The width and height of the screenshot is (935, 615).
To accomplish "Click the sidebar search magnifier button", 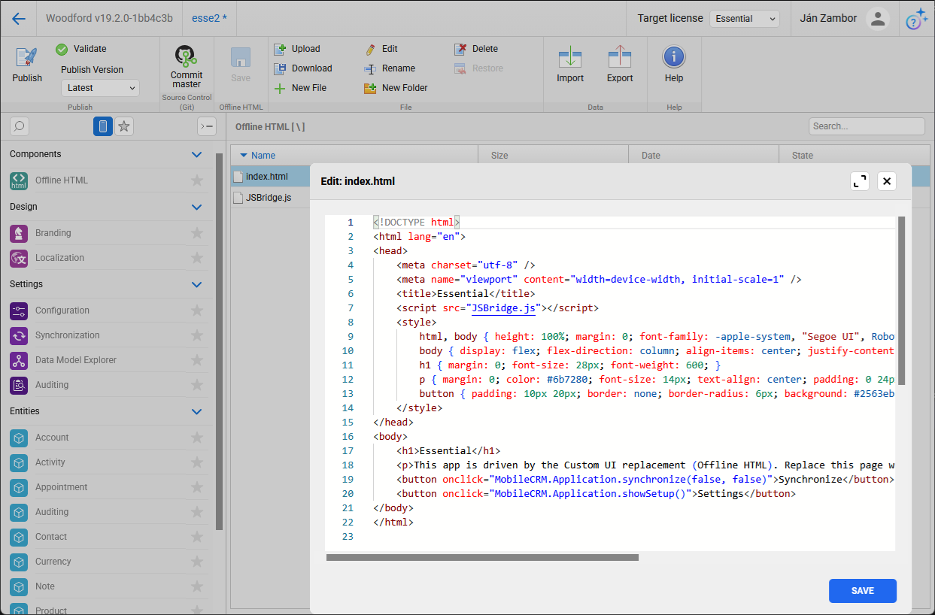I will (20, 126).
